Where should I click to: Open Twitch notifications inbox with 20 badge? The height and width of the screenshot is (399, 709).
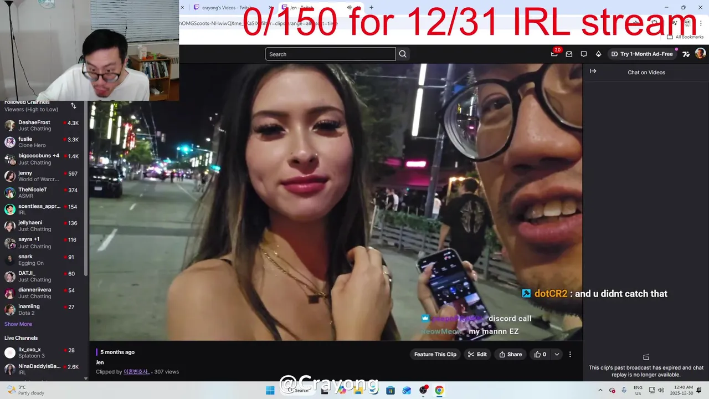(554, 54)
